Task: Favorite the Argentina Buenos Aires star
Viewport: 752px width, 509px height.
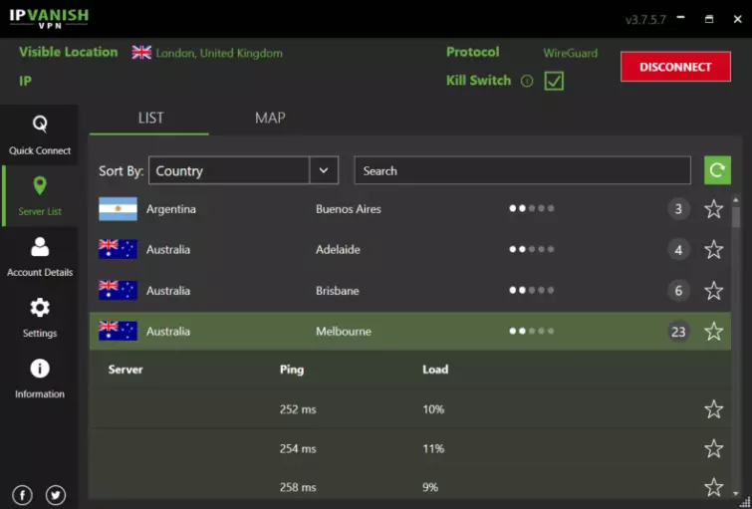Action: pos(713,209)
